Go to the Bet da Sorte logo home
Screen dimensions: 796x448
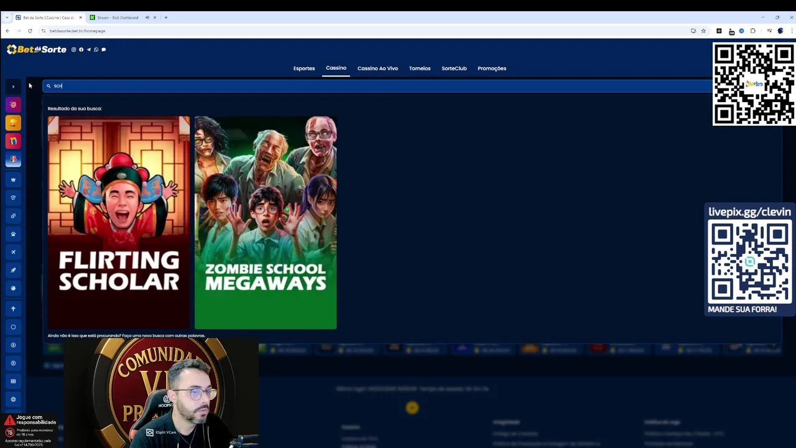point(37,49)
